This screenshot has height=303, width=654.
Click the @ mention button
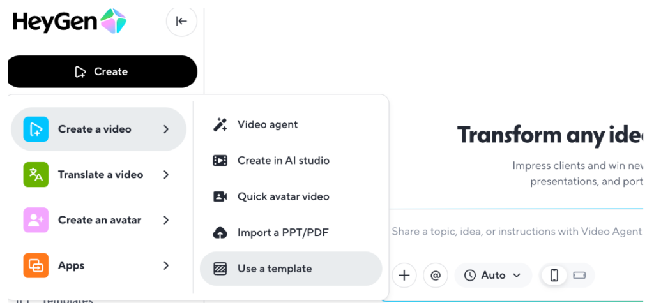(x=436, y=276)
